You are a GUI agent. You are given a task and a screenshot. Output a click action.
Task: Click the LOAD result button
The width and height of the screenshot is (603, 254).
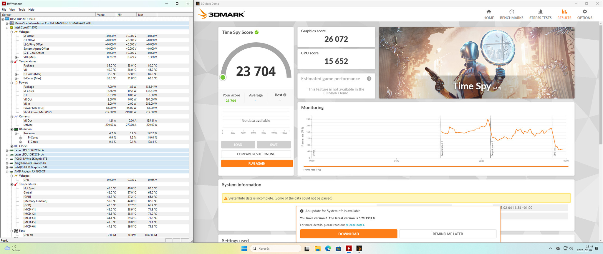[238, 145]
